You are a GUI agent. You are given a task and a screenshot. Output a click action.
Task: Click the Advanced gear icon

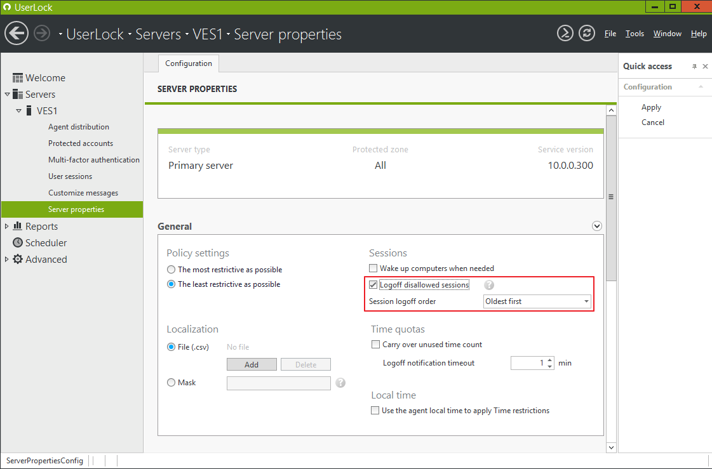pos(18,259)
